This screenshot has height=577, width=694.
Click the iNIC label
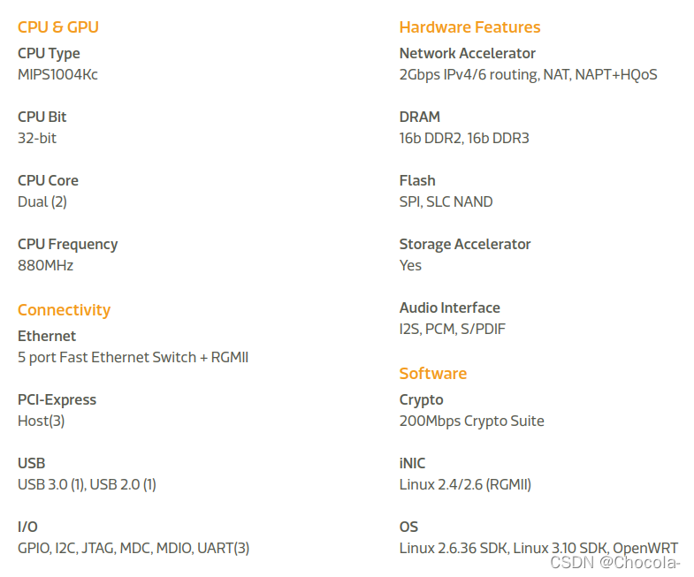(x=412, y=463)
